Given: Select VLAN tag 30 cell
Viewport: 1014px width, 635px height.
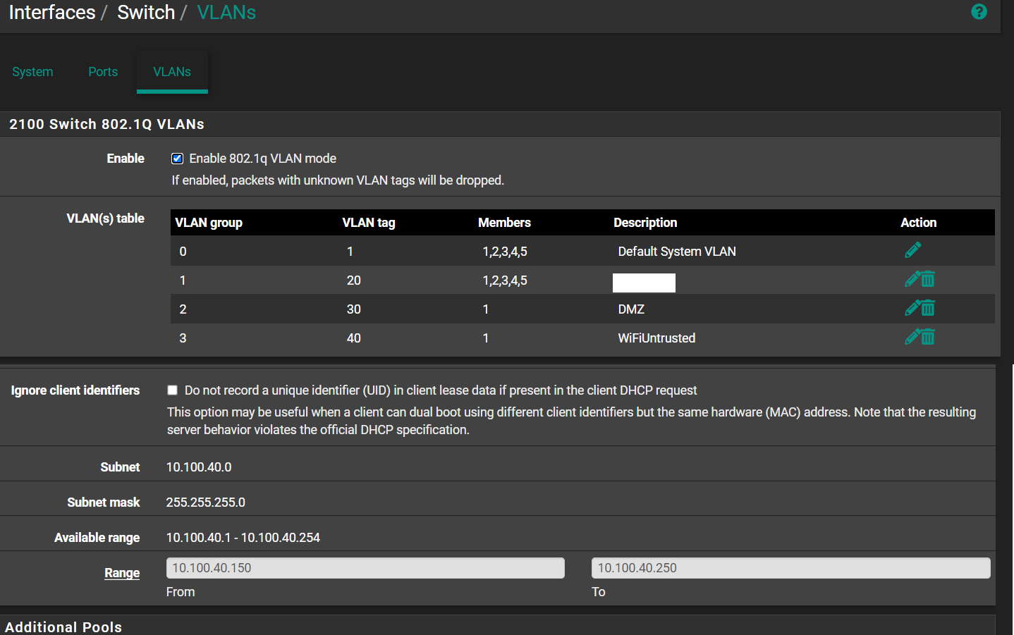Looking at the screenshot, I should pyautogui.click(x=354, y=309).
